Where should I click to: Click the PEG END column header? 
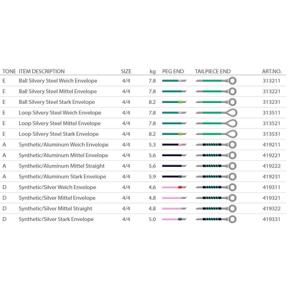[x=173, y=71]
